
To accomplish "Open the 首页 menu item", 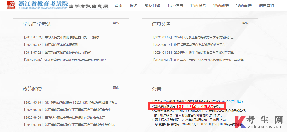I will tap(119, 6).
